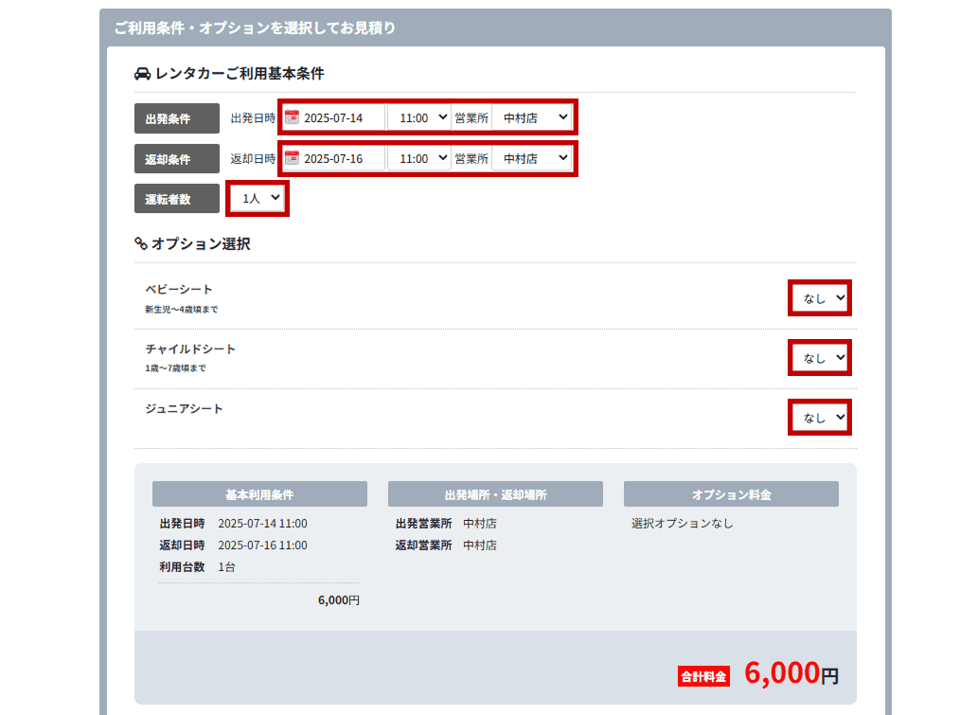Viewport: 960px width, 715px height.
Task: Click the departure date calendar icon
Action: [292, 117]
